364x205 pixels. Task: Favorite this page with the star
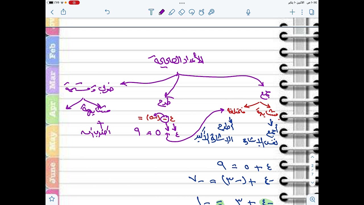(x=52, y=199)
